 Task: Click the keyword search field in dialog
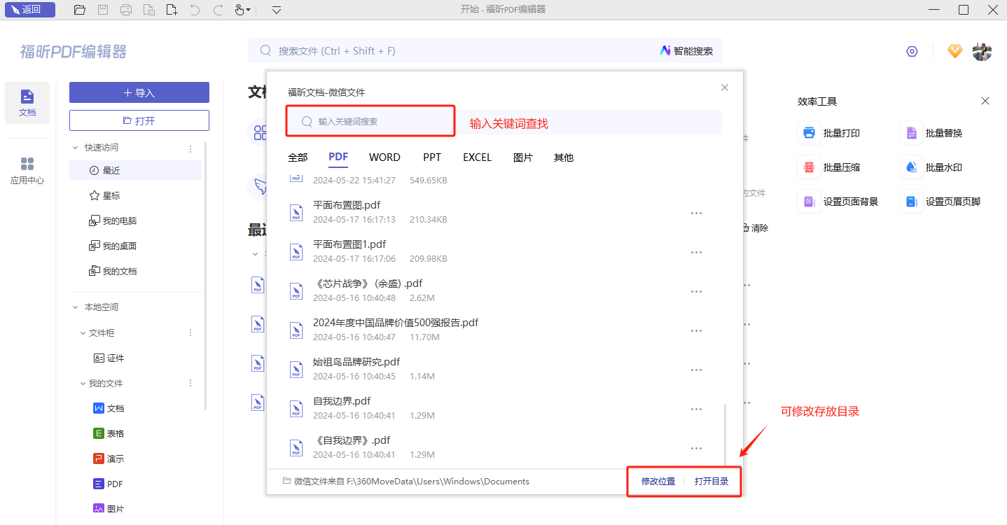point(378,122)
